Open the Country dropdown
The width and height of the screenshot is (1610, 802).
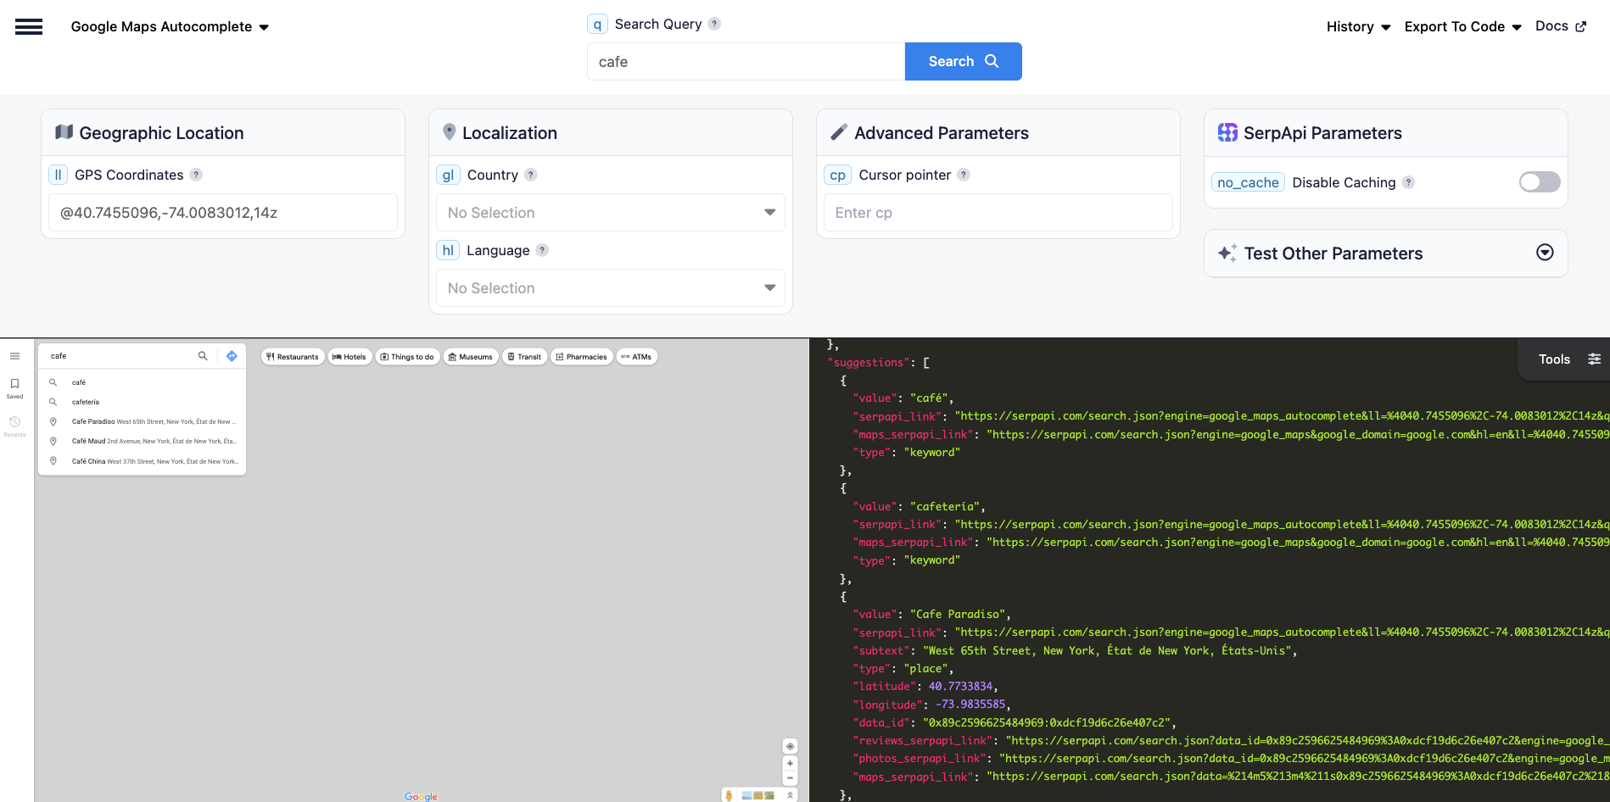611,213
